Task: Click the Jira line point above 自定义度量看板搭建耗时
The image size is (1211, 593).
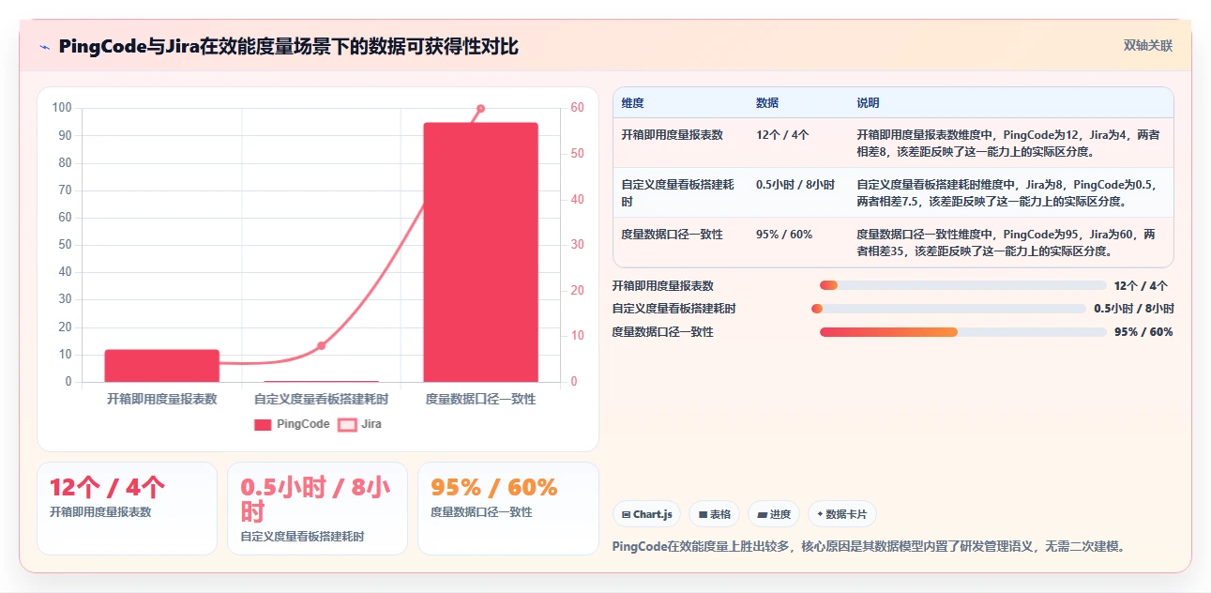Action: click(321, 346)
